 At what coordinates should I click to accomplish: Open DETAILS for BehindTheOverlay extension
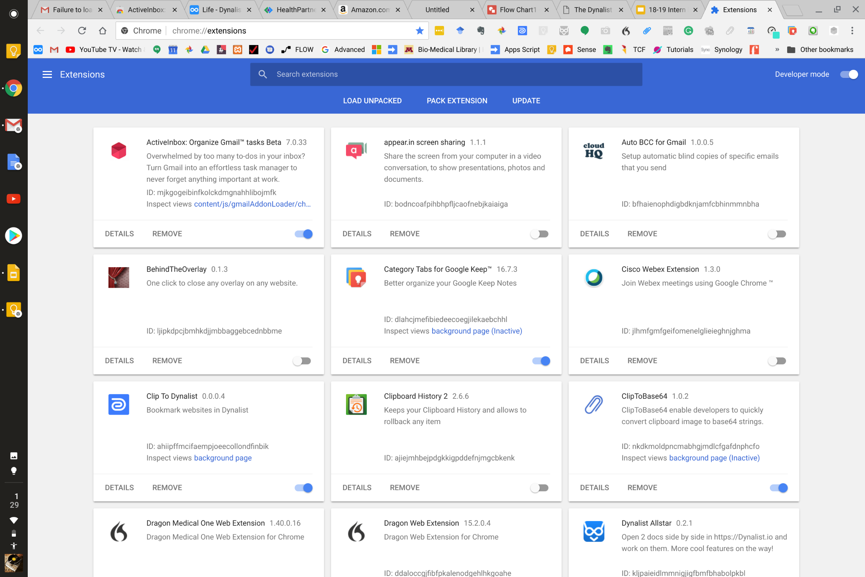(120, 361)
